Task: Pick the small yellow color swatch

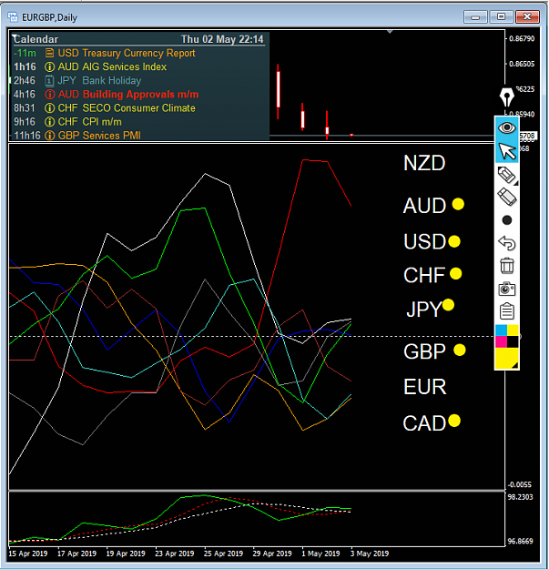Action: (513, 330)
